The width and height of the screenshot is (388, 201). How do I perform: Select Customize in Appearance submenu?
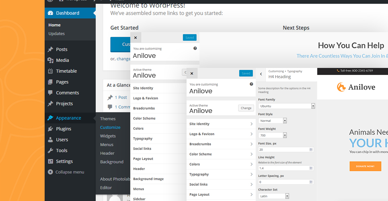coord(110,127)
